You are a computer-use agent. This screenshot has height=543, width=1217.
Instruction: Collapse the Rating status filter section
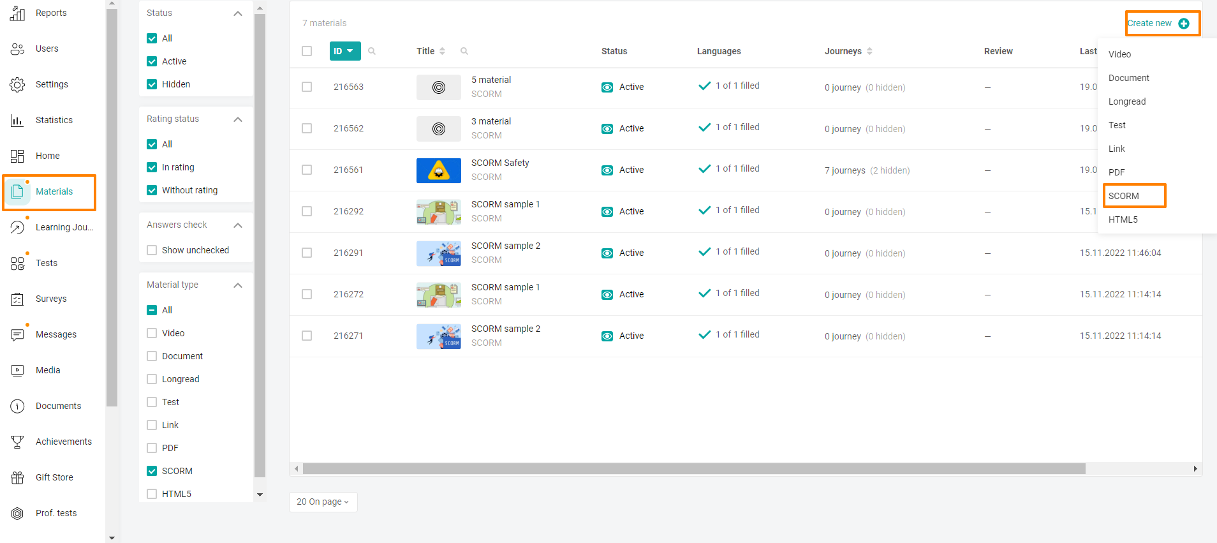tap(238, 119)
